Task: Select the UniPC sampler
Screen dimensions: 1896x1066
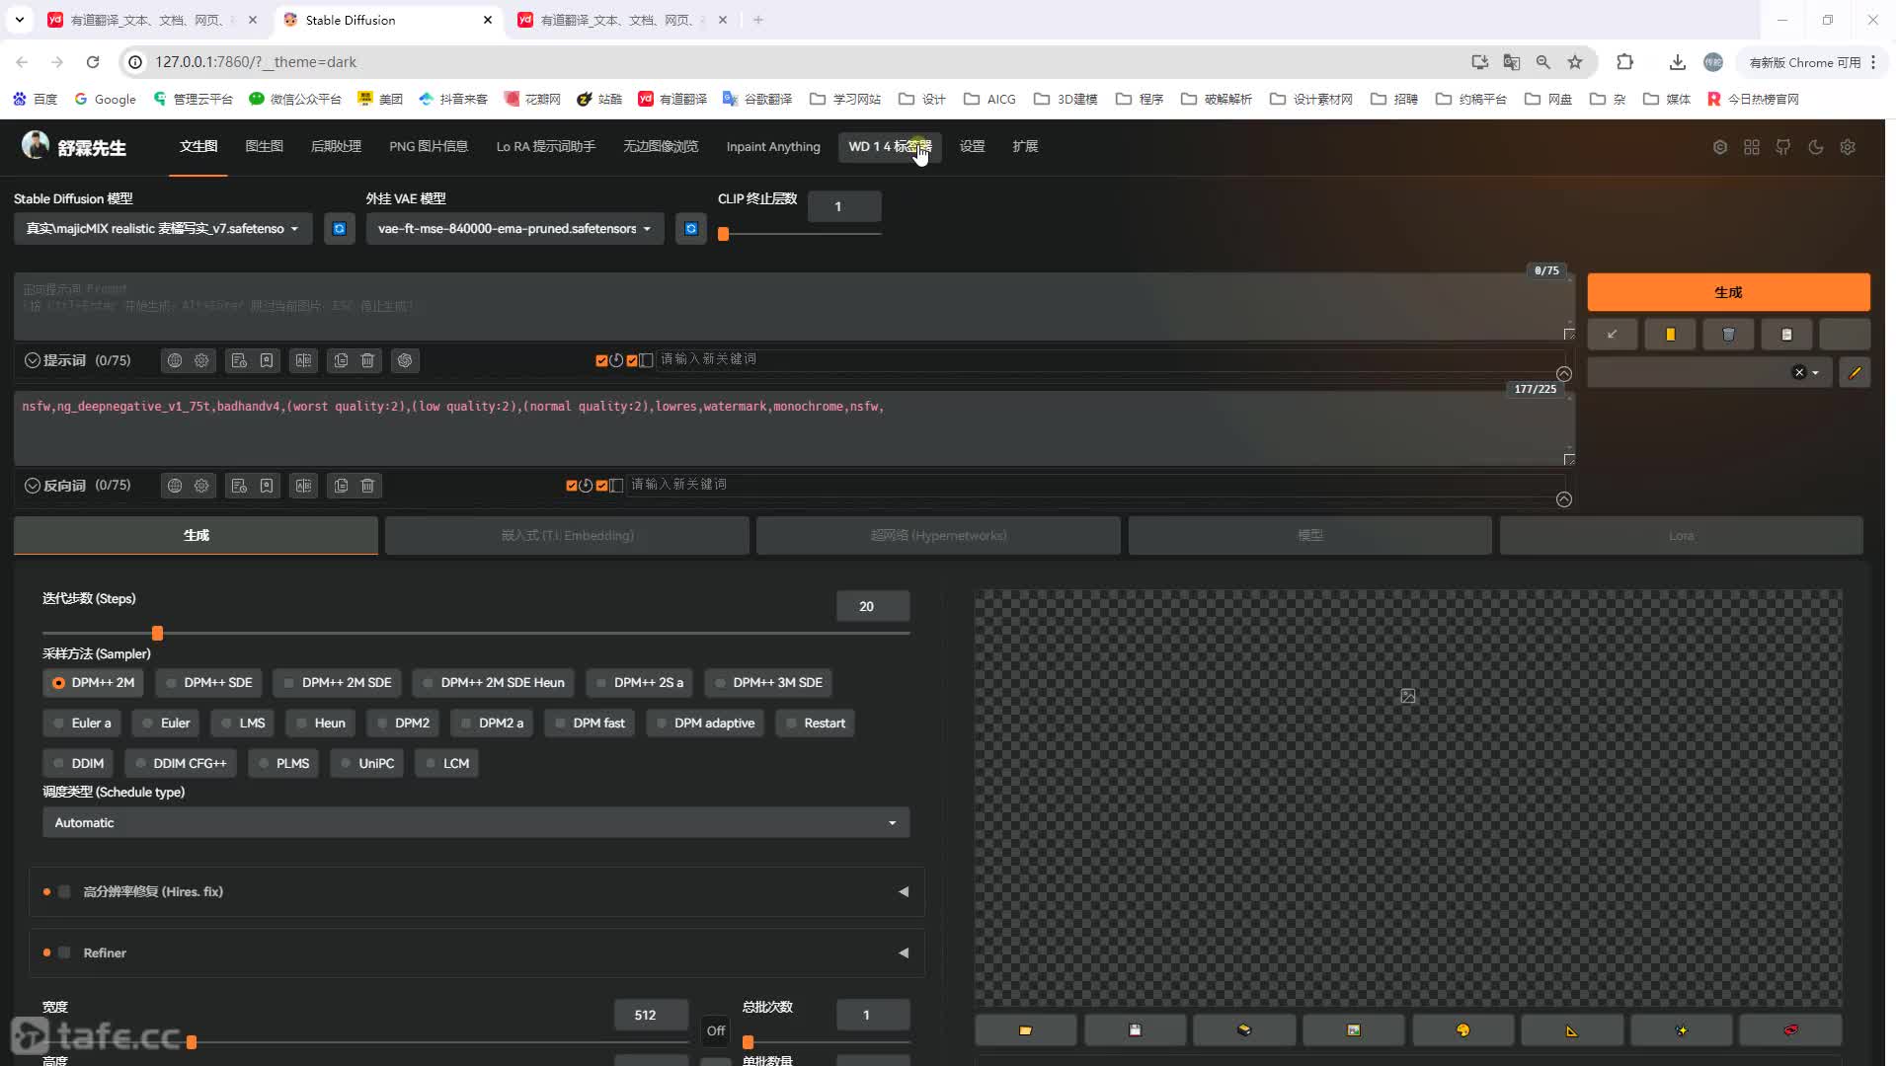Action: coord(366,763)
